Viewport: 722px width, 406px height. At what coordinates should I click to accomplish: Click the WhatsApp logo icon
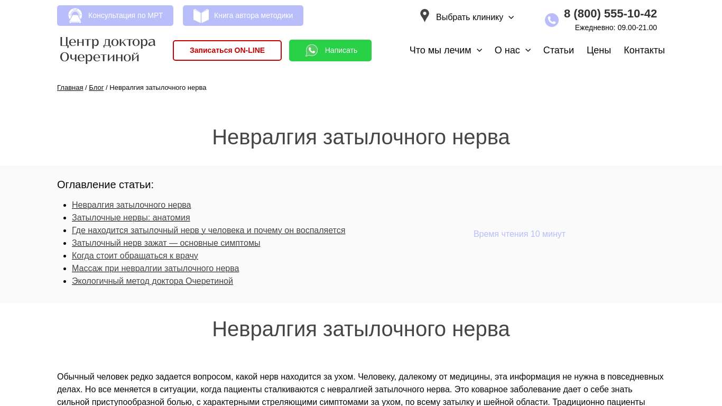[x=312, y=50]
